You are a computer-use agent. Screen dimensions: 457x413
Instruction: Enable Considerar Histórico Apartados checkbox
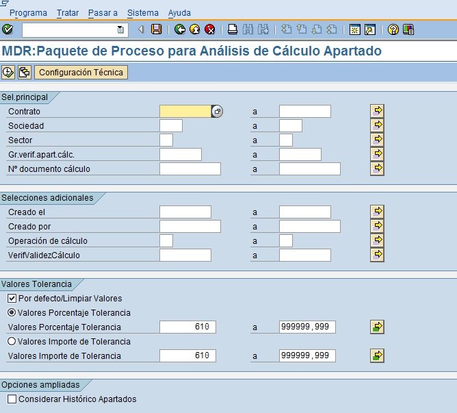pos(12,399)
